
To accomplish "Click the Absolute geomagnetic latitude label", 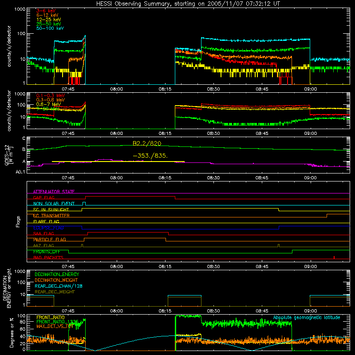I will point(307,318).
